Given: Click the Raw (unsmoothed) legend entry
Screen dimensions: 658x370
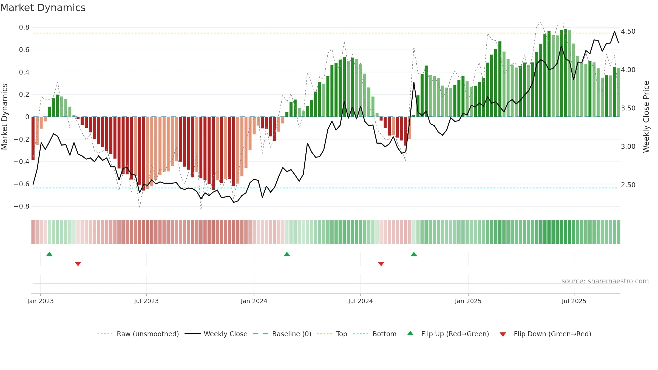Looking at the screenshot, I should [138, 334].
